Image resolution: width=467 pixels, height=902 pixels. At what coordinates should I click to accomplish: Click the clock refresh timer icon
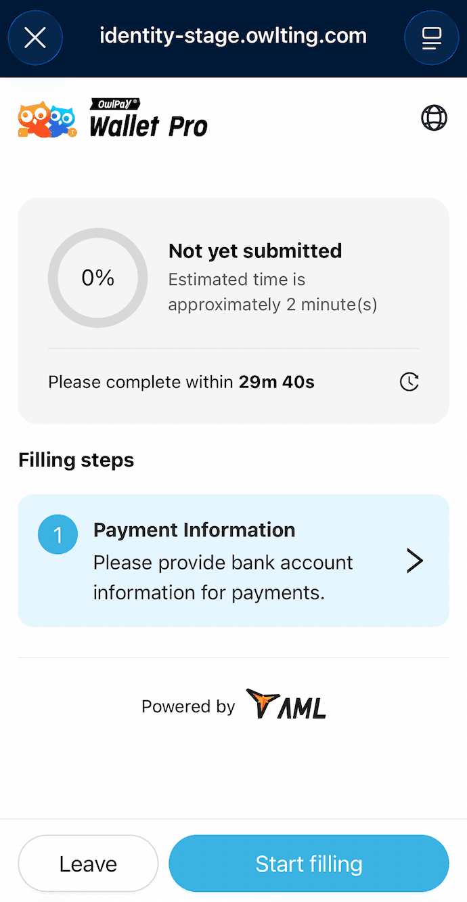click(409, 382)
